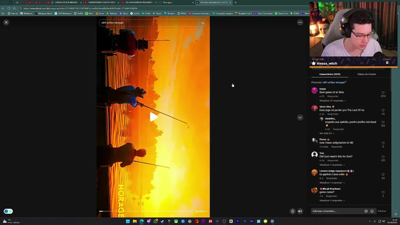Screen dimensions: 400x225
Task: Open the overlay settings gear at bottom right
Action: [396, 214]
